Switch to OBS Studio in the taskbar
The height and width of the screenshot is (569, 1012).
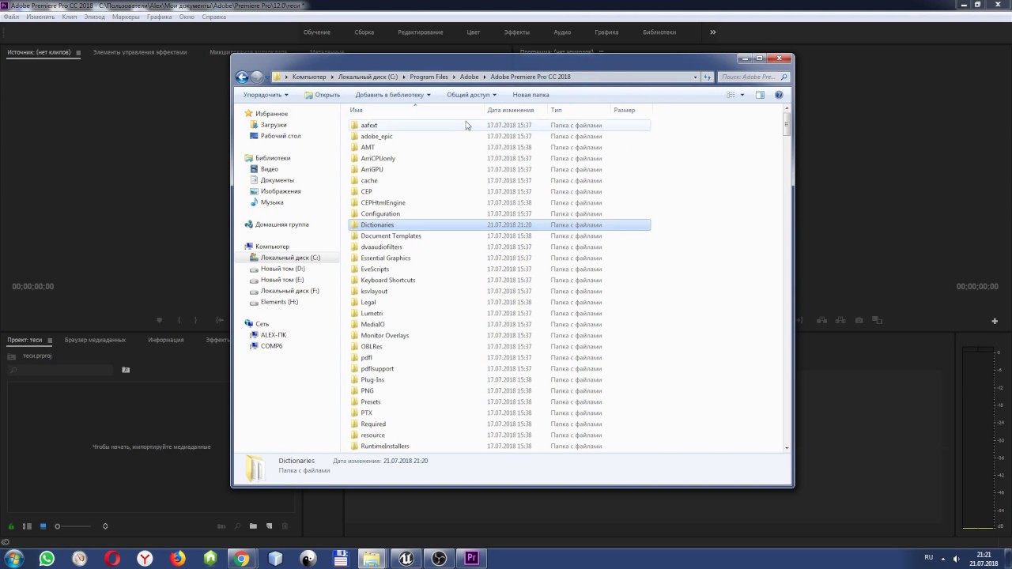439,559
